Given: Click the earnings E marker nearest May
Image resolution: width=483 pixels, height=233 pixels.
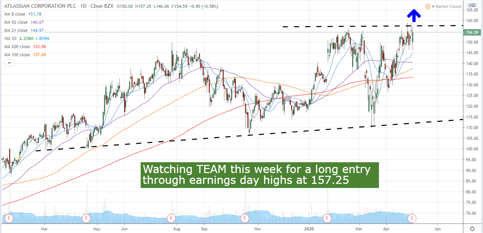Looking at the screenshot, I should click(86, 218).
